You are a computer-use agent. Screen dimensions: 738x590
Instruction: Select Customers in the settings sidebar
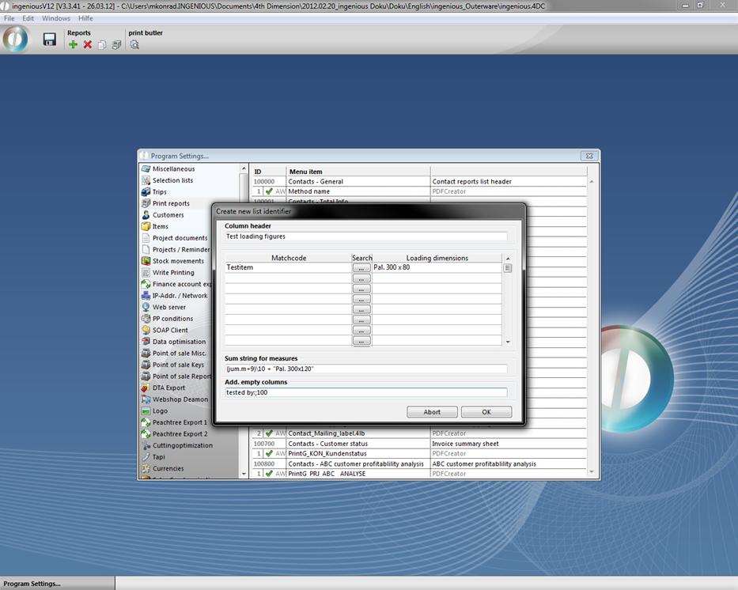(x=168, y=215)
